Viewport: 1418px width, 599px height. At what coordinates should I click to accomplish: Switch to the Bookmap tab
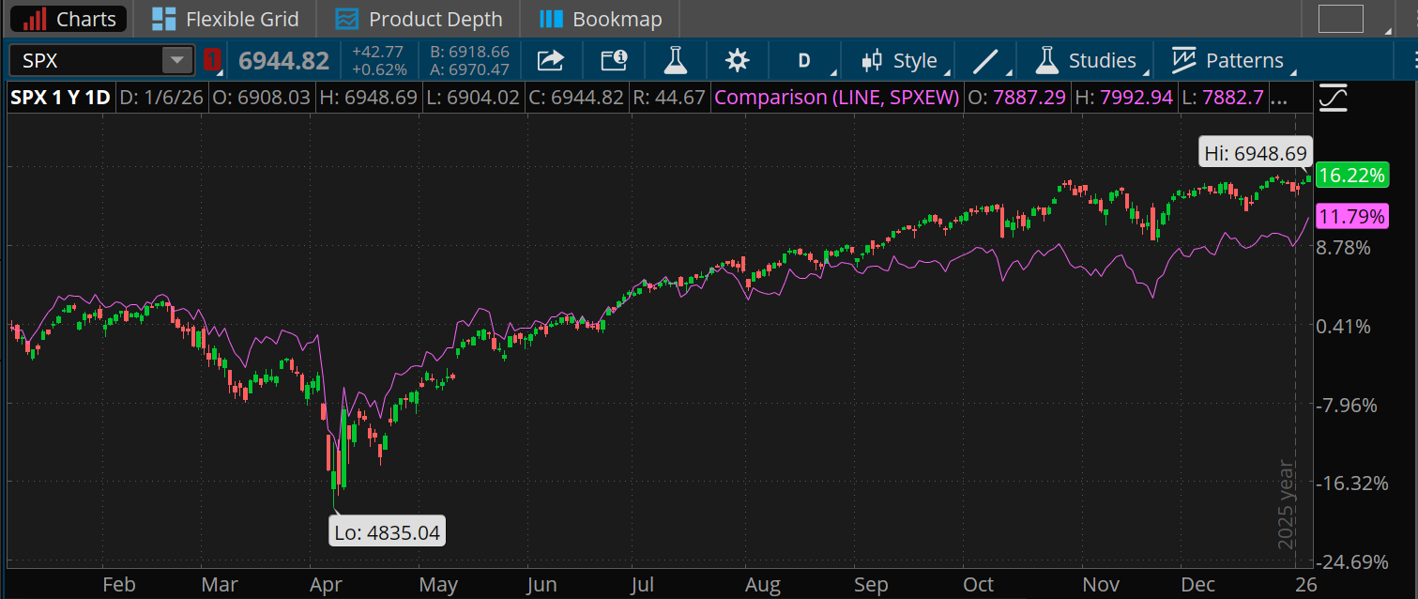601,18
